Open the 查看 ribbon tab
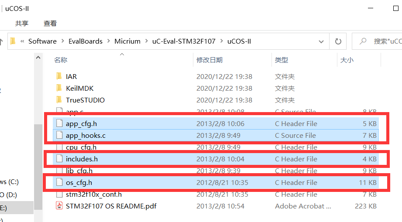Screen dimensions: 402x222 tap(50, 23)
